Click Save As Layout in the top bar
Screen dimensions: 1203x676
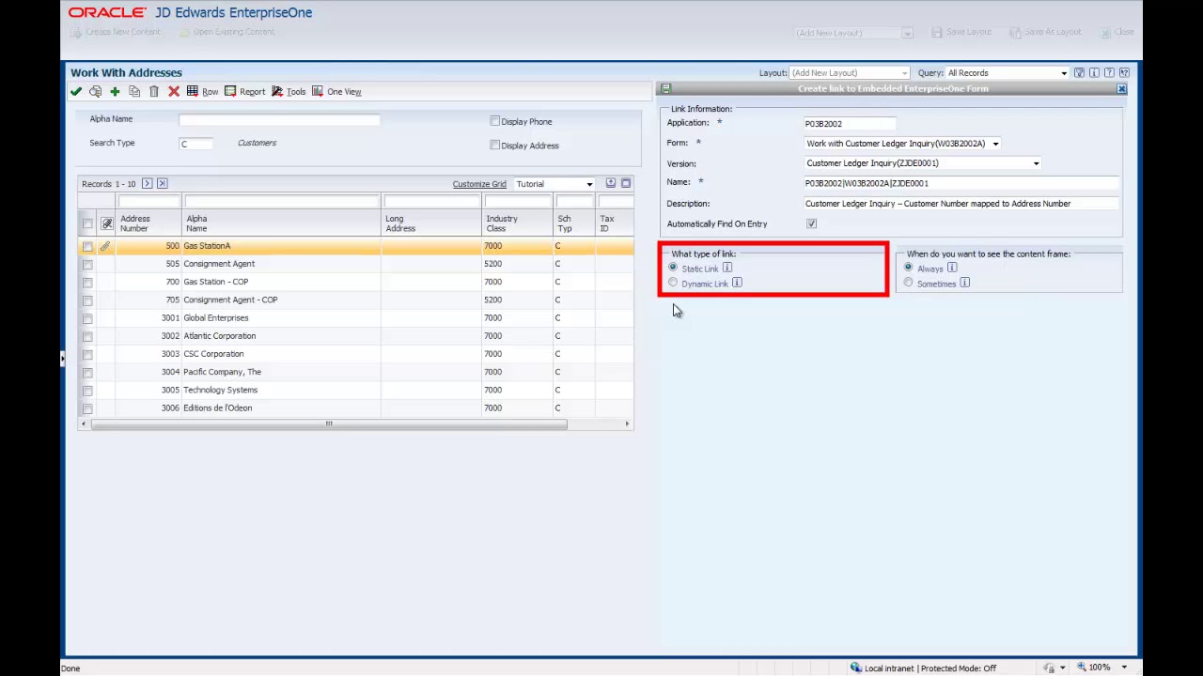click(1045, 32)
